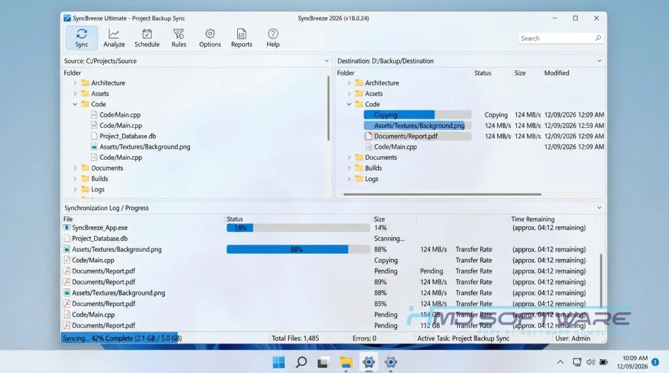Click the Copying progress bar in destination
The height and width of the screenshot is (373, 669).
tap(417, 115)
